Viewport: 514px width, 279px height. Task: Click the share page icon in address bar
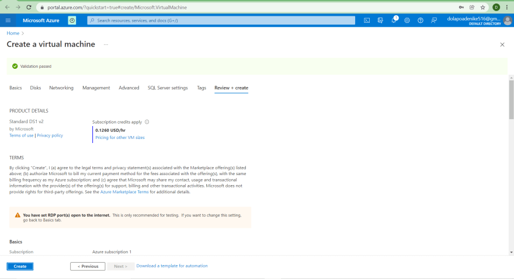click(x=472, y=7)
